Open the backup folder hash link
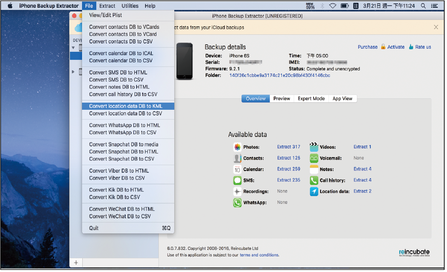This screenshot has width=447, height=272. click(280, 75)
